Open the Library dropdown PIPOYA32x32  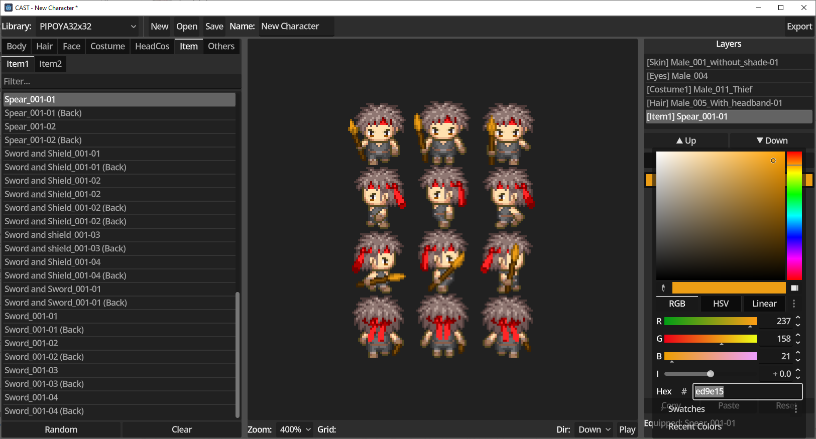(x=87, y=27)
